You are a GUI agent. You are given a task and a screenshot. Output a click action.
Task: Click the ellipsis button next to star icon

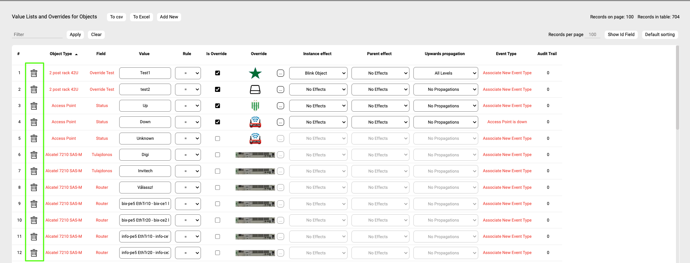pyautogui.click(x=281, y=73)
